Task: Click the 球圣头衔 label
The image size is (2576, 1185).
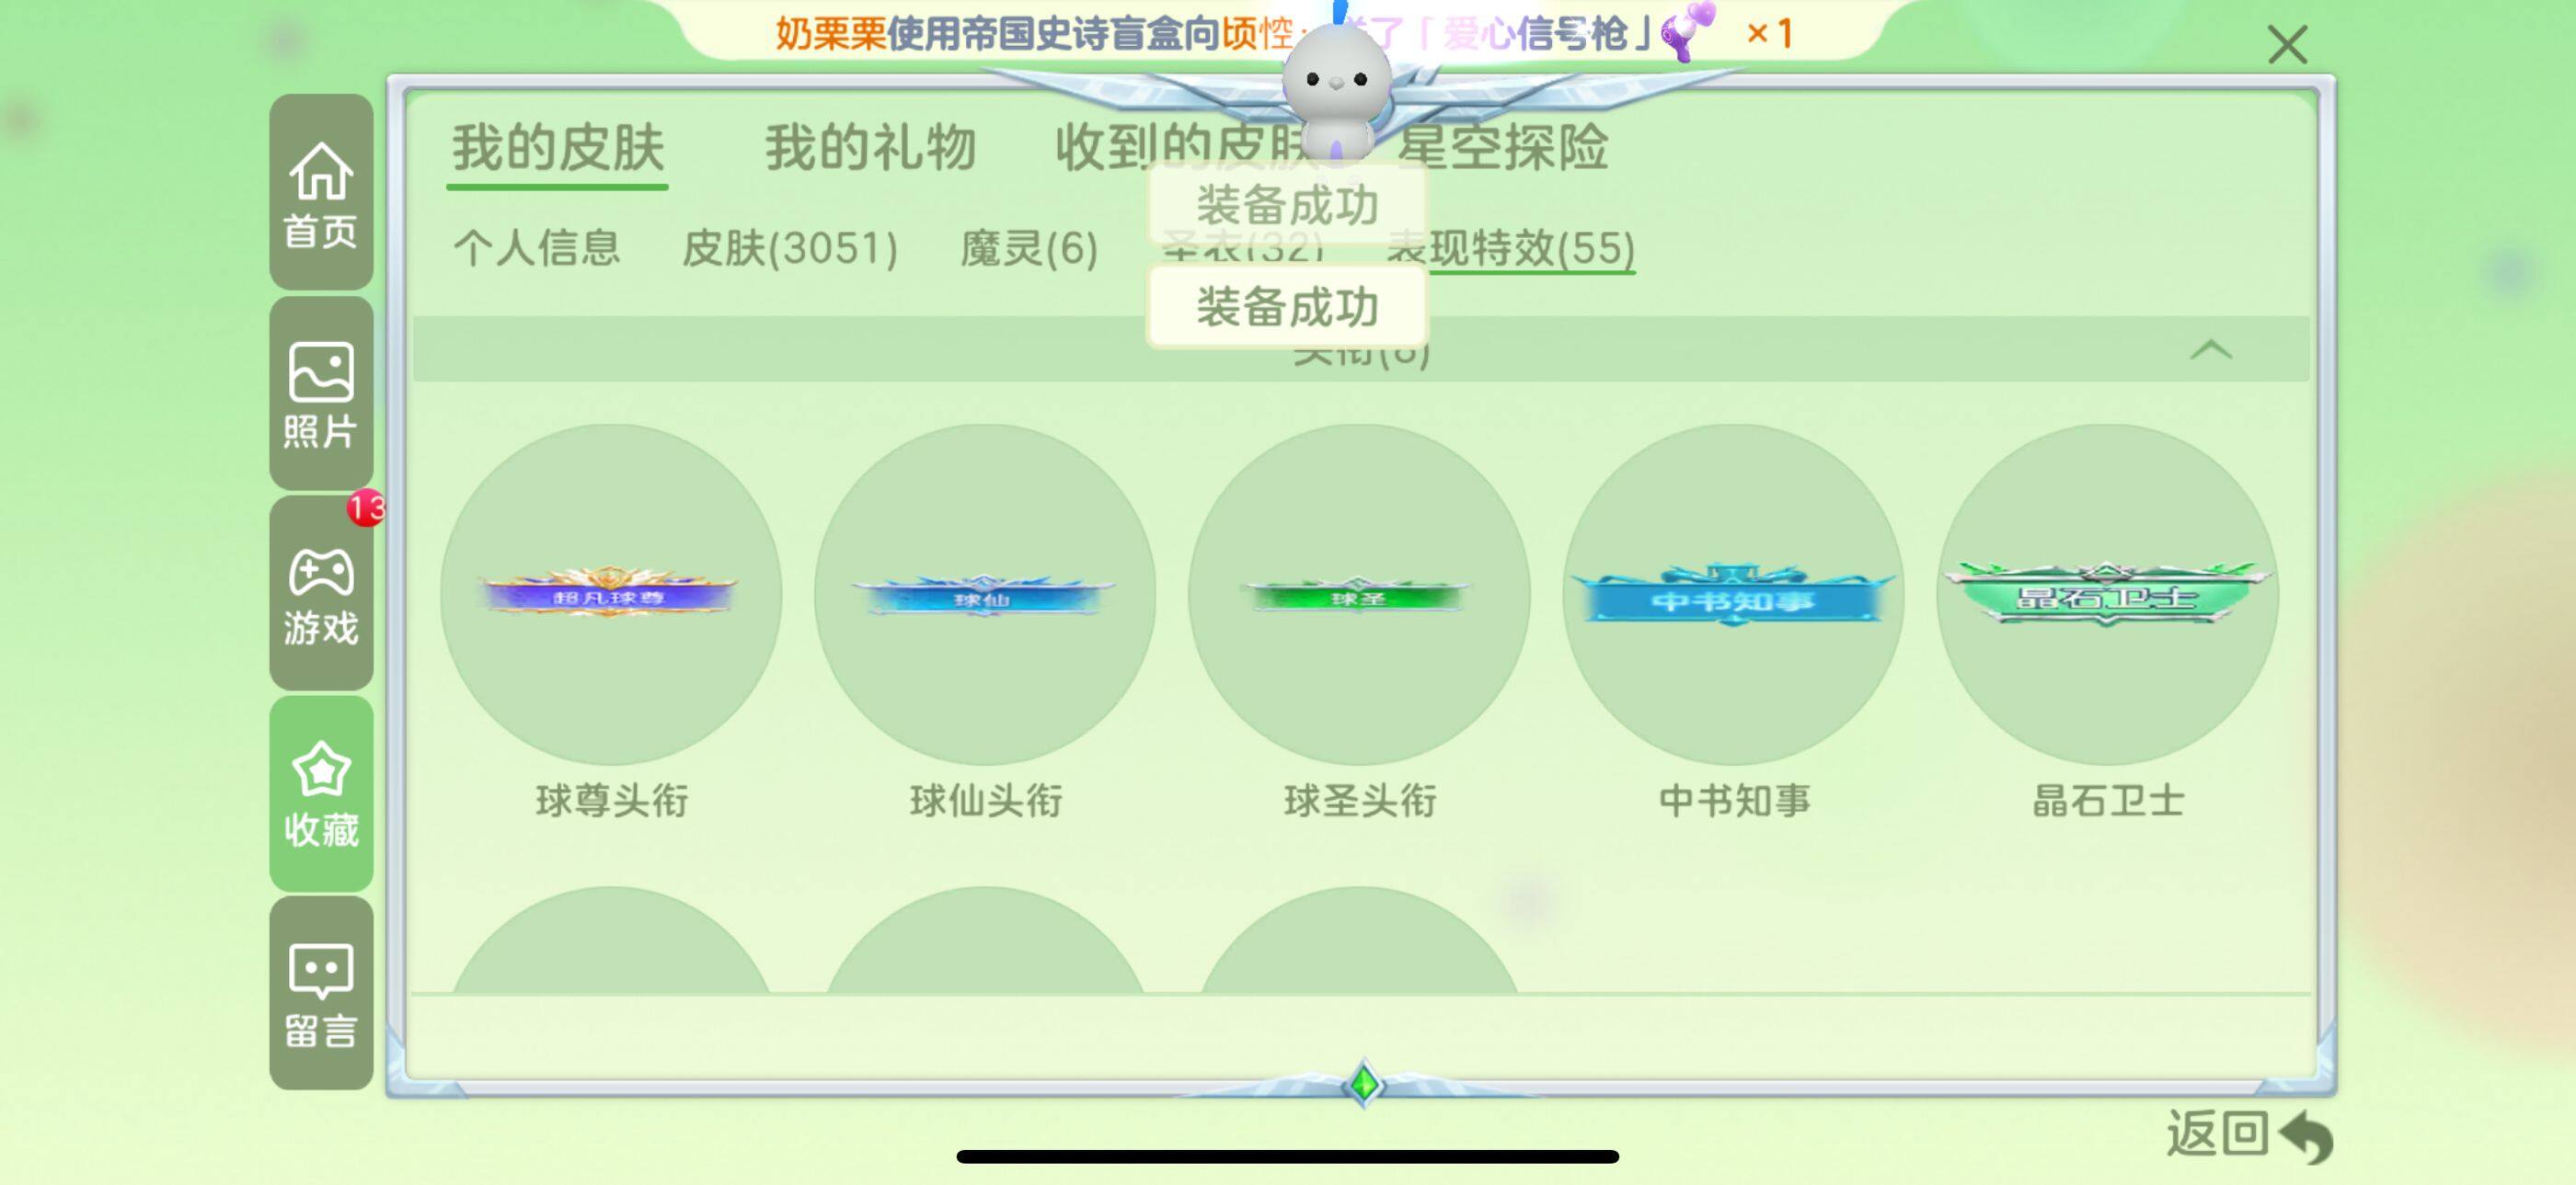Action: (x=1359, y=801)
